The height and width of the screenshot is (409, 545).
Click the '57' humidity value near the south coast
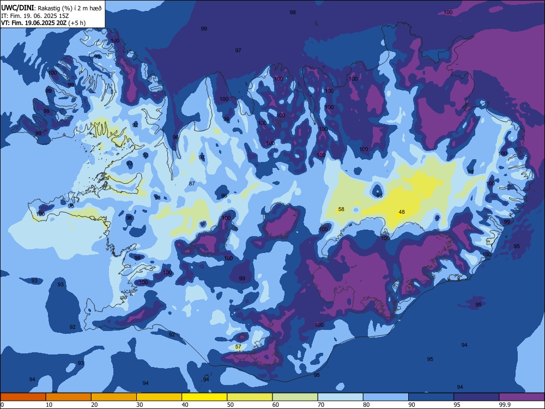[x=238, y=347]
